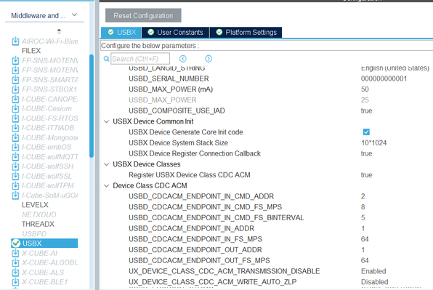
Task: Click TRANSMISSION_DISABLE value Enabled
Action: pos(373,271)
